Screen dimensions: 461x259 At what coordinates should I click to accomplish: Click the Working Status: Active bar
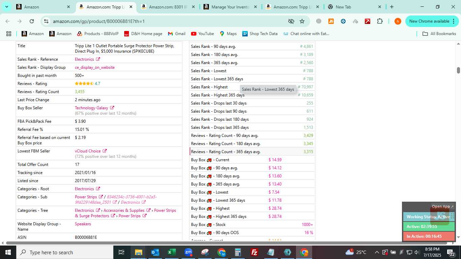(x=429, y=217)
